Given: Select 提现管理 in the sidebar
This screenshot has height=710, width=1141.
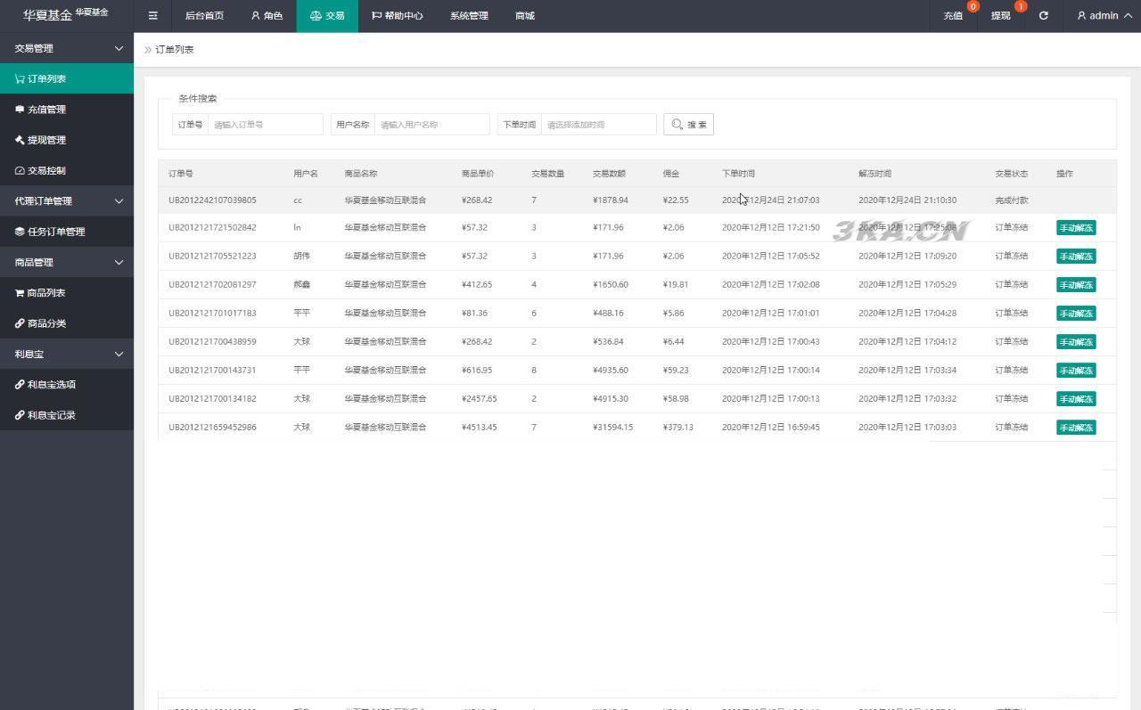Looking at the screenshot, I should click(x=67, y=140).
